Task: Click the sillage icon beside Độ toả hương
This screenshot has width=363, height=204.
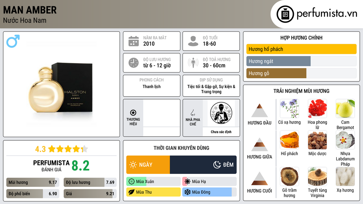Action: tap(193, 63)
